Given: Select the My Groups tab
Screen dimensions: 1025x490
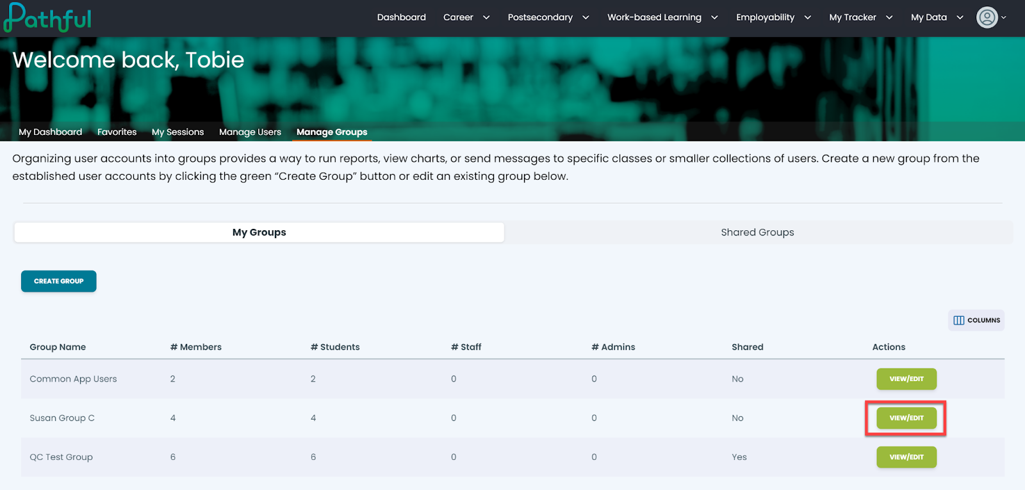Looking at the screenshot, I should pyautogui.click(x=259, y=232).
